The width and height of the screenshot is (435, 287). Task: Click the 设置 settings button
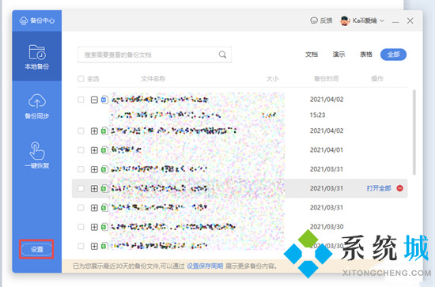click(x=36, y=249)
